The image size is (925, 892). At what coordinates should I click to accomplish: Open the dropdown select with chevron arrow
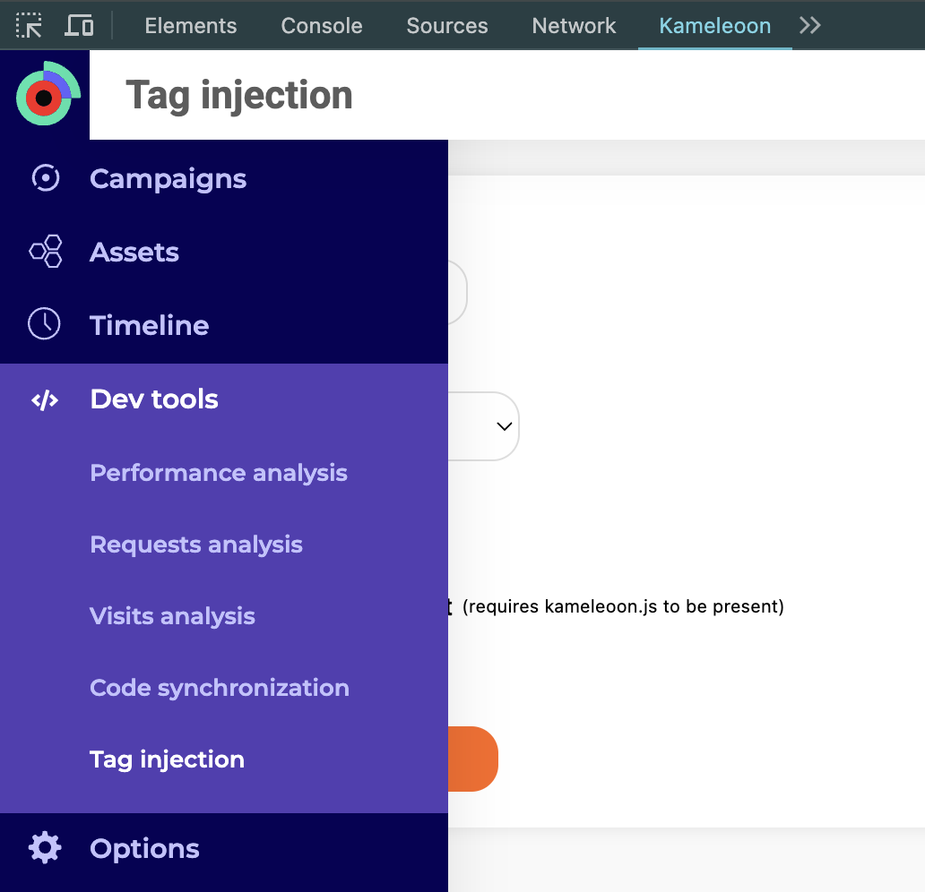[504, 426]
